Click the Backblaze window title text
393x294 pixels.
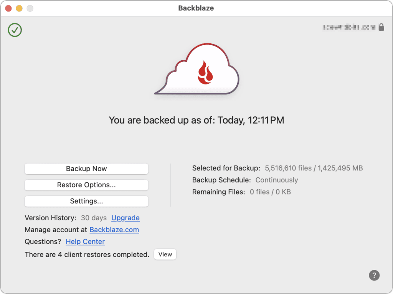pyautogui.click(x=196, y=8)
